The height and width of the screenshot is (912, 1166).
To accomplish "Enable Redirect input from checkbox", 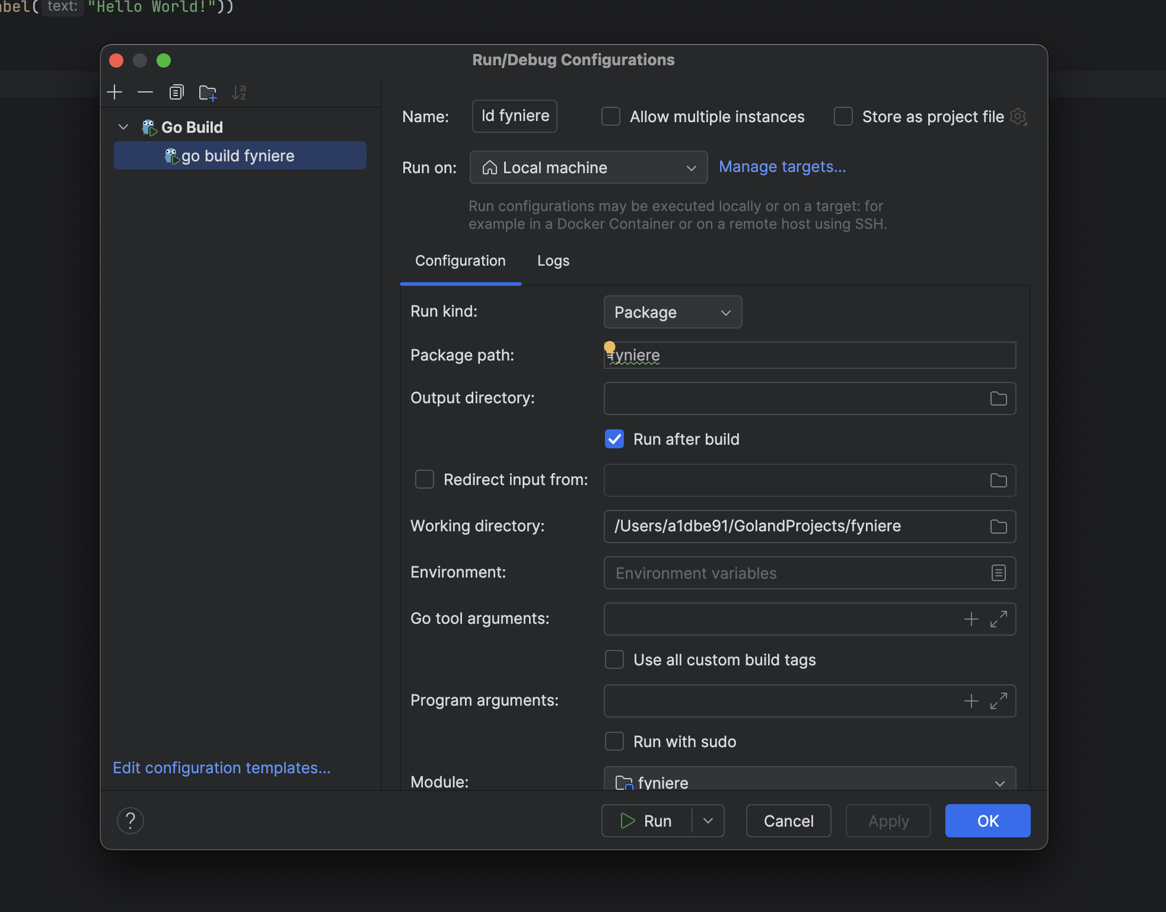I will [425, 479].
